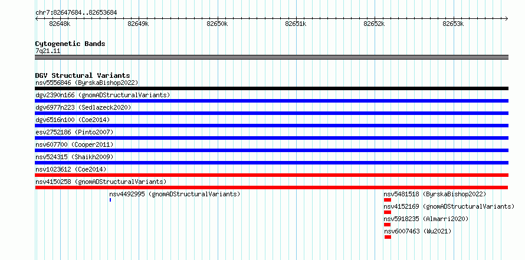This screenshot has height=260, width=525.
Task: Click the dgv6516n100 (Coe2014) label
Action: (x=73, y=120)
